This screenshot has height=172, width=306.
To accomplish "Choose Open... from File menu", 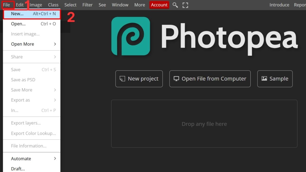I will (x=32, y=24).
